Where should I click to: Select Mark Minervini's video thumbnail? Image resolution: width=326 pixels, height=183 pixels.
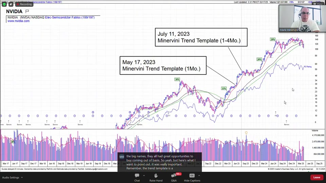click(x=302, y=18)
